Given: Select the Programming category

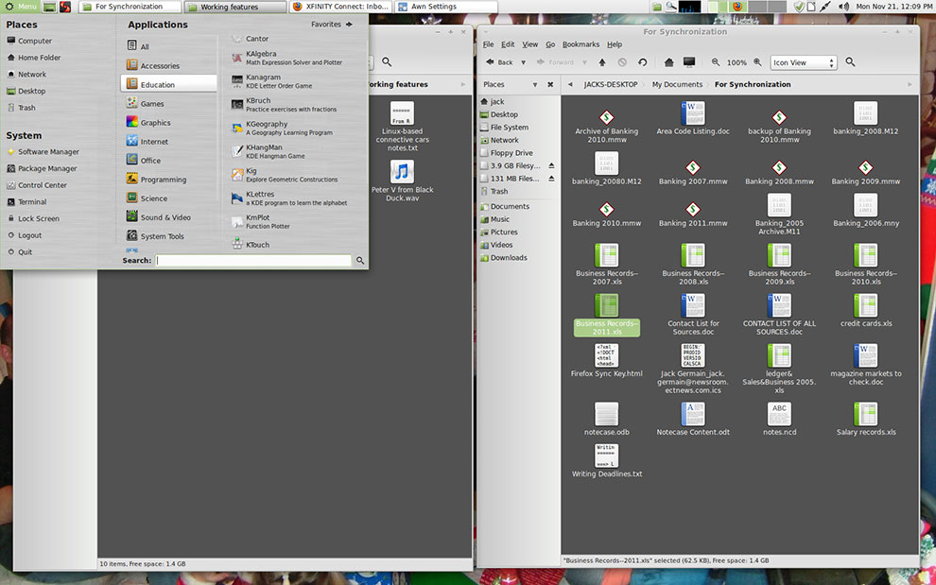Looking at the screenshot, I should (168, 180).
